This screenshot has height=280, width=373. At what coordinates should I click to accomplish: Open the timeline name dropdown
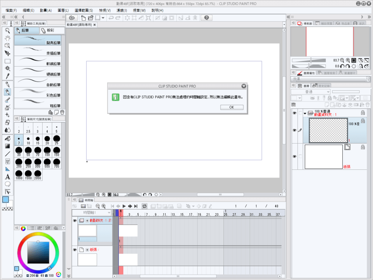[92, 212]
